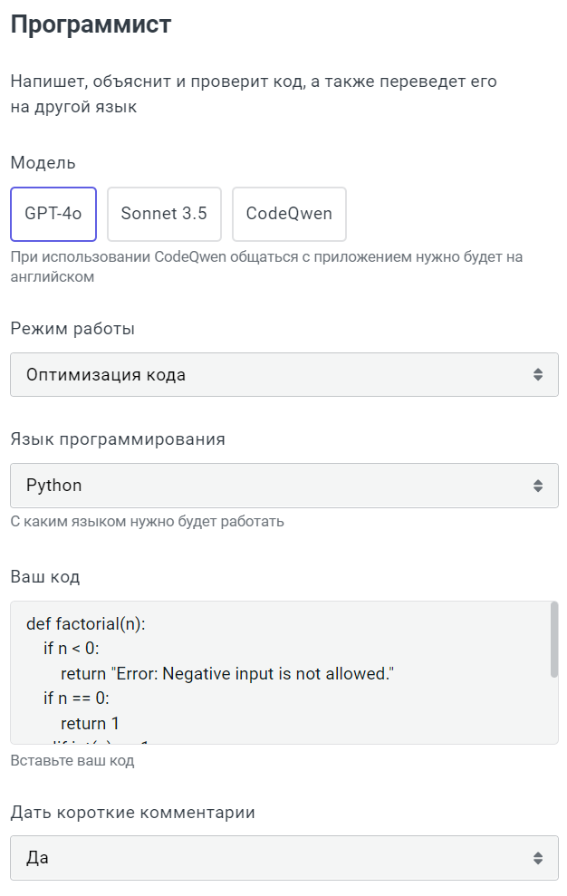Screen dimensions: 567x896
Task: Click the 'Дать короткие комментарии' label
Action: 132,812
